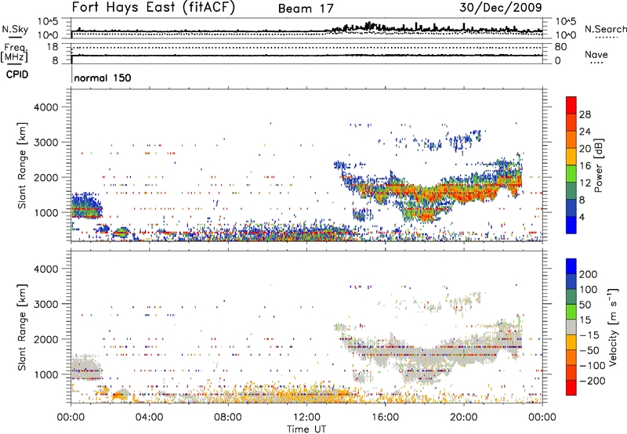Click the '04:00' time tick label
Screen dimensions: 627x434
[x=149, y=418]
